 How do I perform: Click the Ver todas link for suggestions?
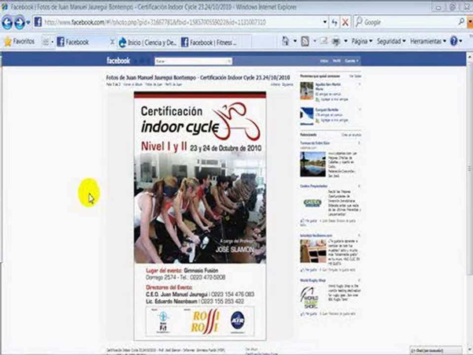coord(355,76)
